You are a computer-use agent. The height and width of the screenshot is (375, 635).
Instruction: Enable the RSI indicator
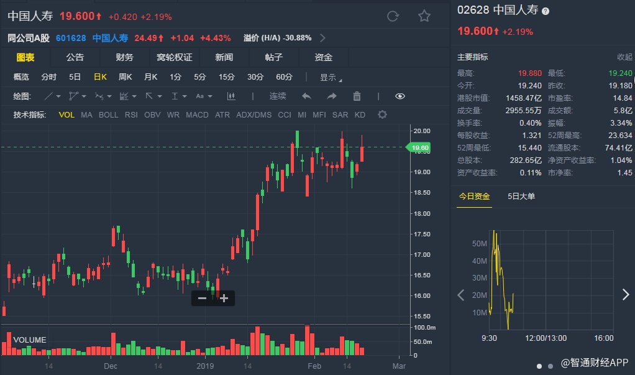[x=131, y=114]
